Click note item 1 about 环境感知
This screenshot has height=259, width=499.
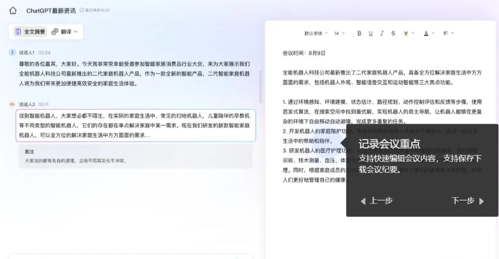tap(382, 112)
